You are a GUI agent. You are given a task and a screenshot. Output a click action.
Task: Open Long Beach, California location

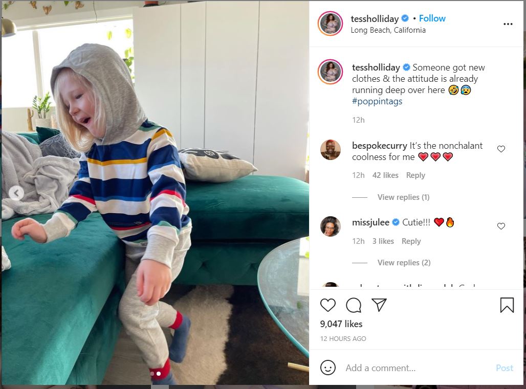[388, 30]
